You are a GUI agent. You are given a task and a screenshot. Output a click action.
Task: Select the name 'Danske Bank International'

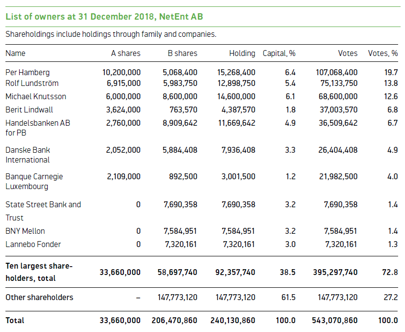click(28, 155)
